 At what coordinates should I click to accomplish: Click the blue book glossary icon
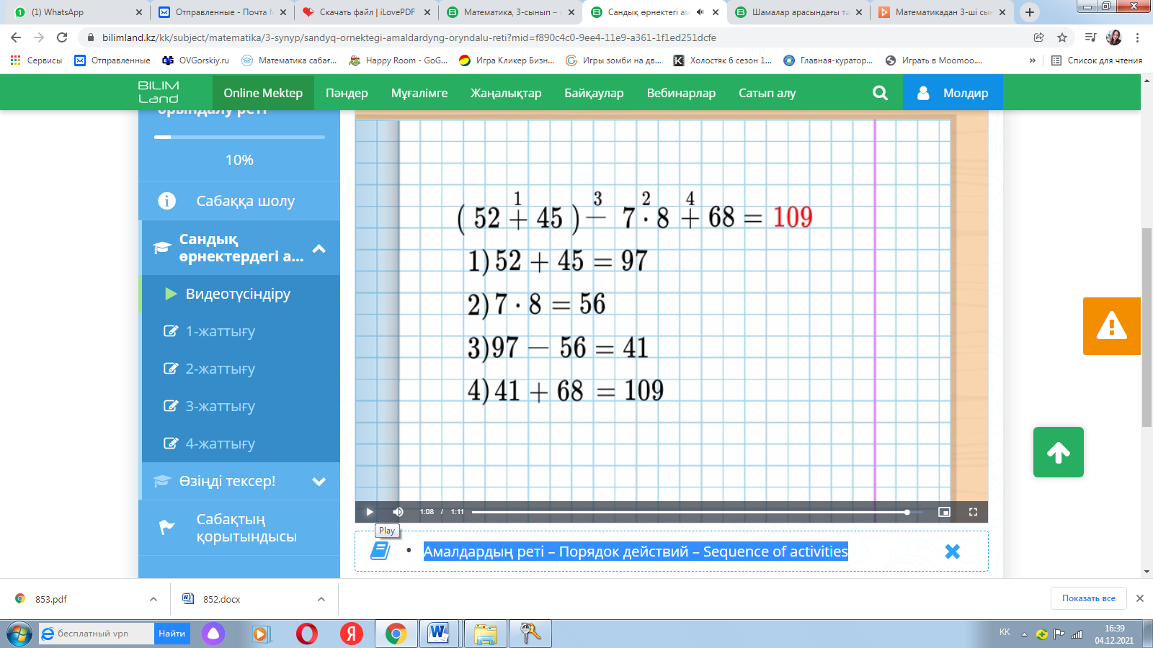380,551
